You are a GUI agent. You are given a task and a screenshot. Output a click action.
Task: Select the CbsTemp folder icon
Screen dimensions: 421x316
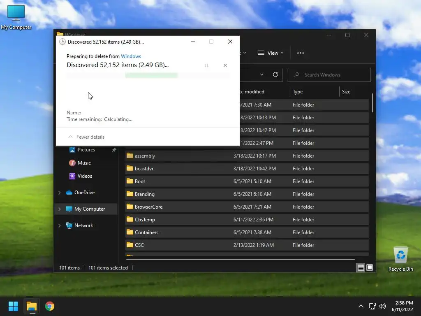[130, 219]
